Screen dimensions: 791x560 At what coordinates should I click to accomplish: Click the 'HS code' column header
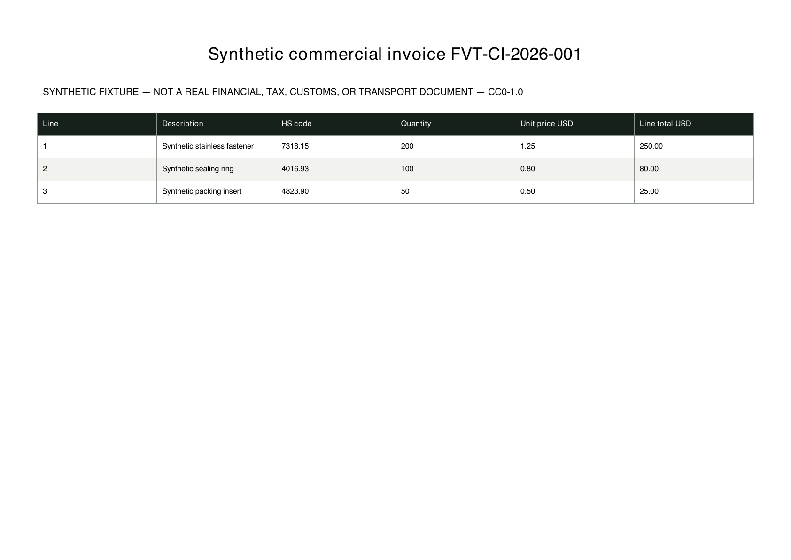[335, 124]
